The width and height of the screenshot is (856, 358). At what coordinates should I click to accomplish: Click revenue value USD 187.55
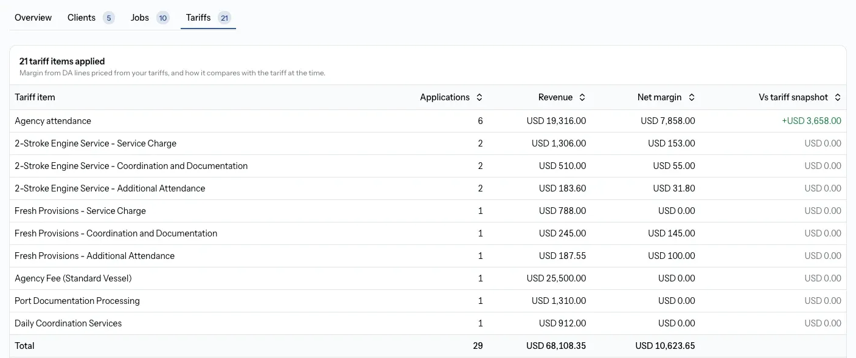coord(562,256)
